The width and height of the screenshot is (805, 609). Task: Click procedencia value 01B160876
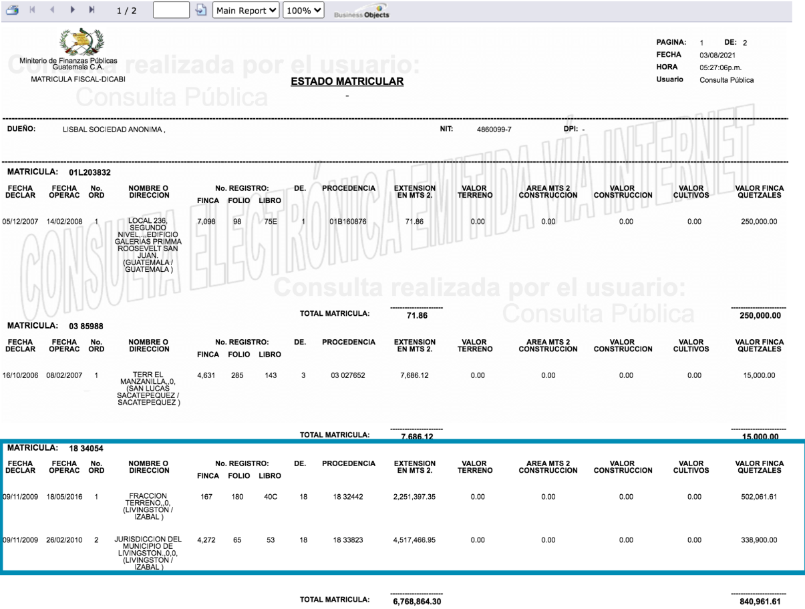coord(347,222)
